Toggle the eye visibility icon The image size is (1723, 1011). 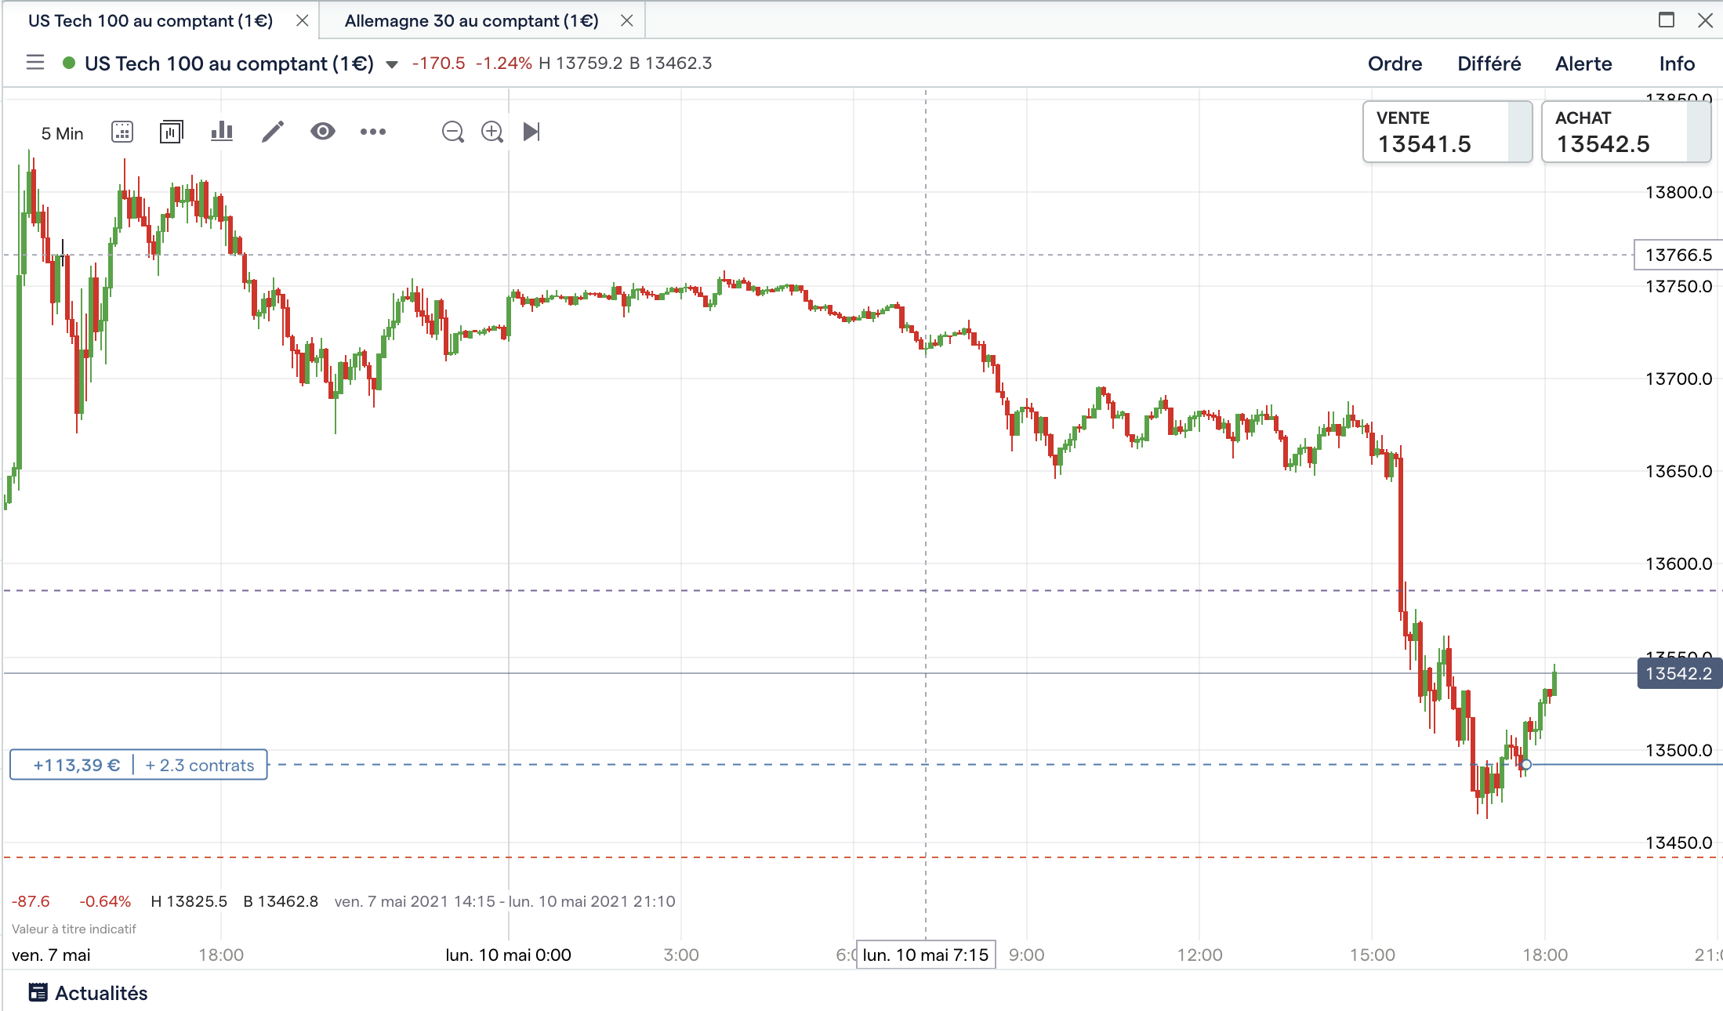tap(322, 132)
